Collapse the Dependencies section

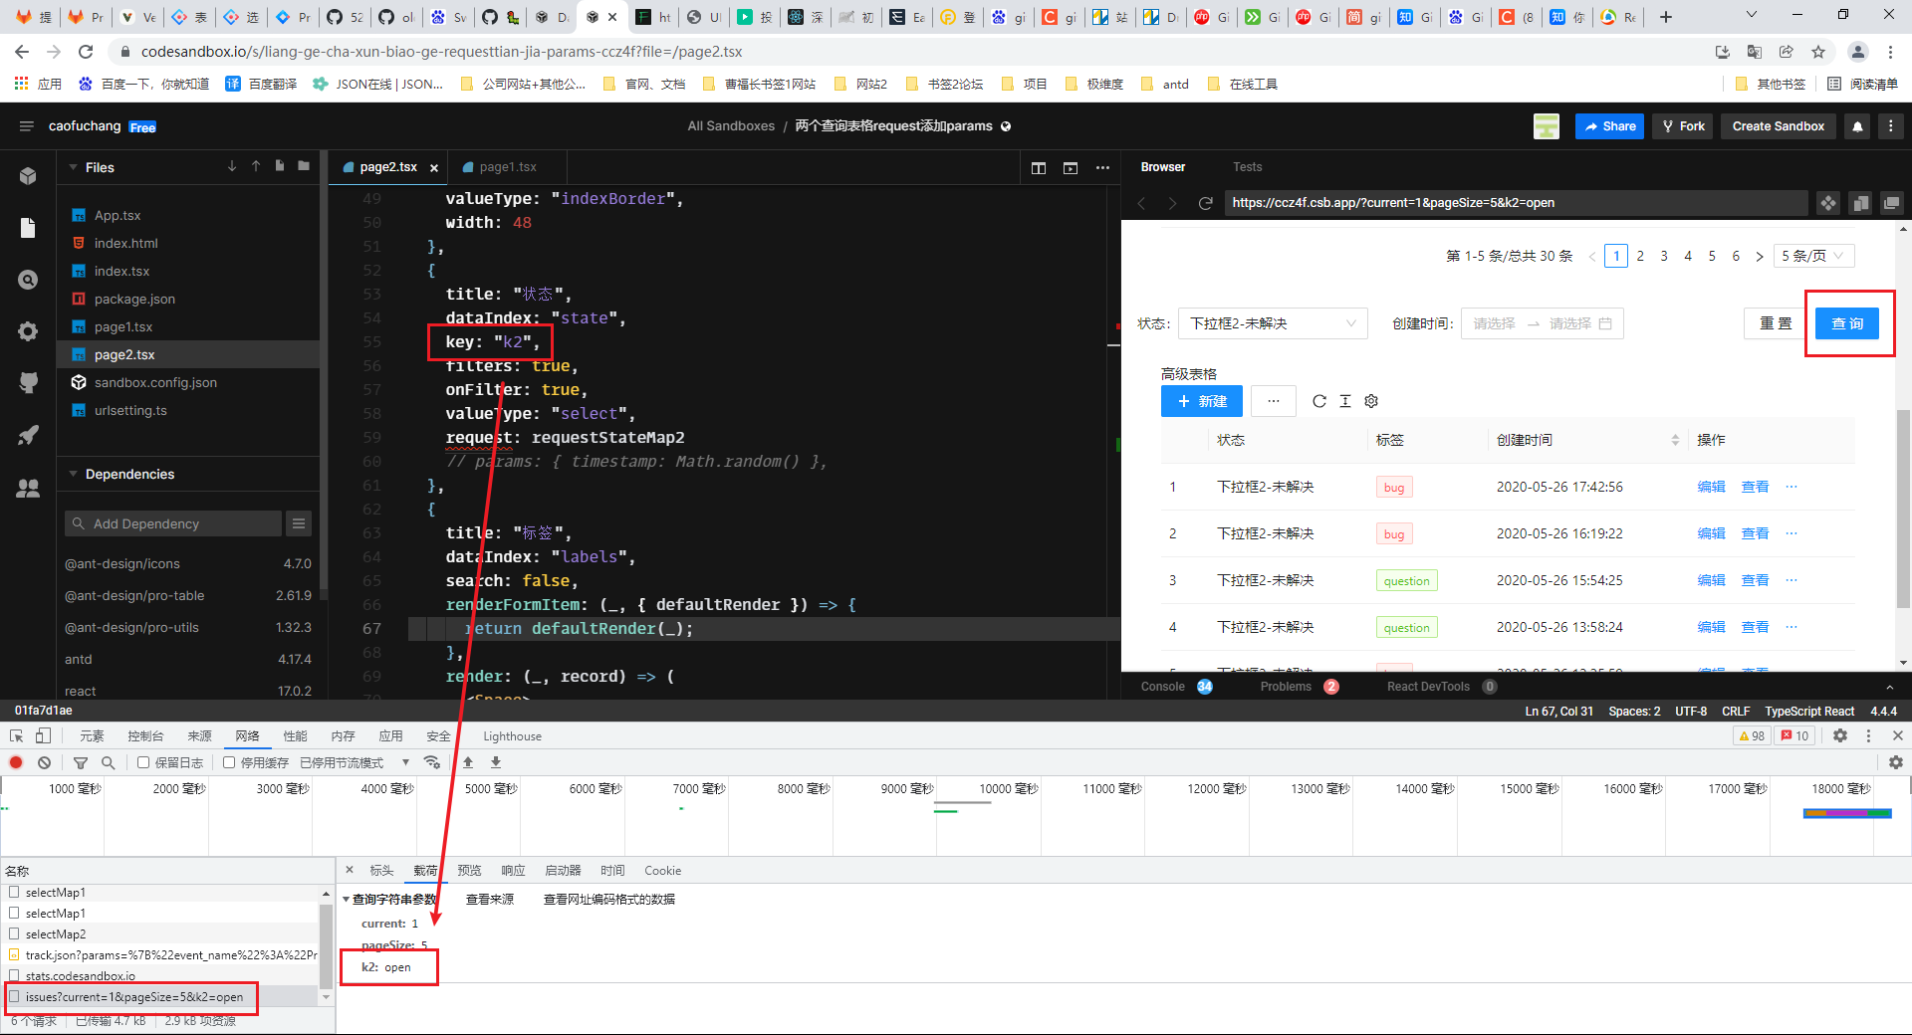(x=73, y=474)
